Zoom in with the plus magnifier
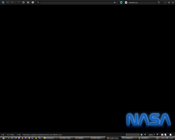Viewport: 175px width, 140px height. coord(157,135)
